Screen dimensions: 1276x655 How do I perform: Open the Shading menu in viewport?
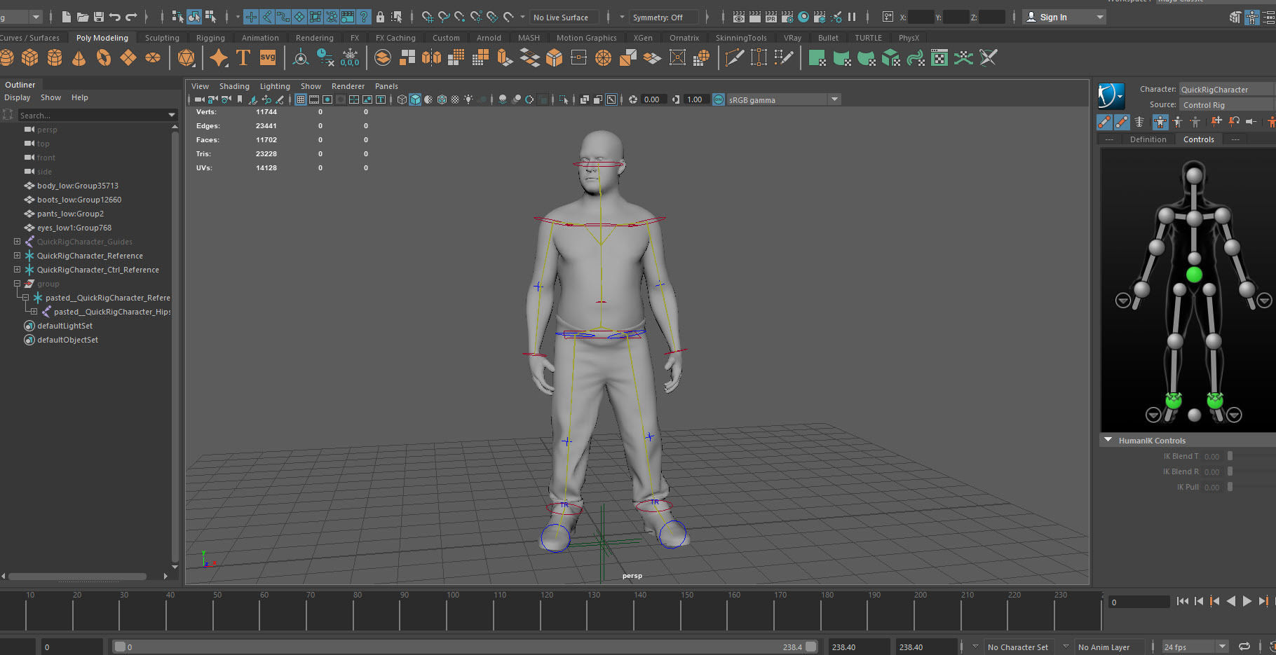(234, 86)
